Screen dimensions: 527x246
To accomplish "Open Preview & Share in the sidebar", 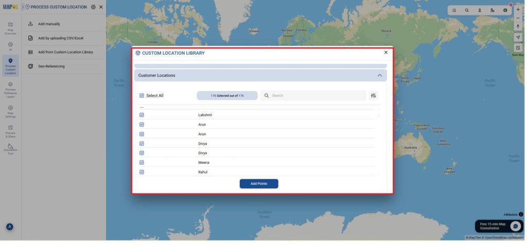I will (10, 132).
